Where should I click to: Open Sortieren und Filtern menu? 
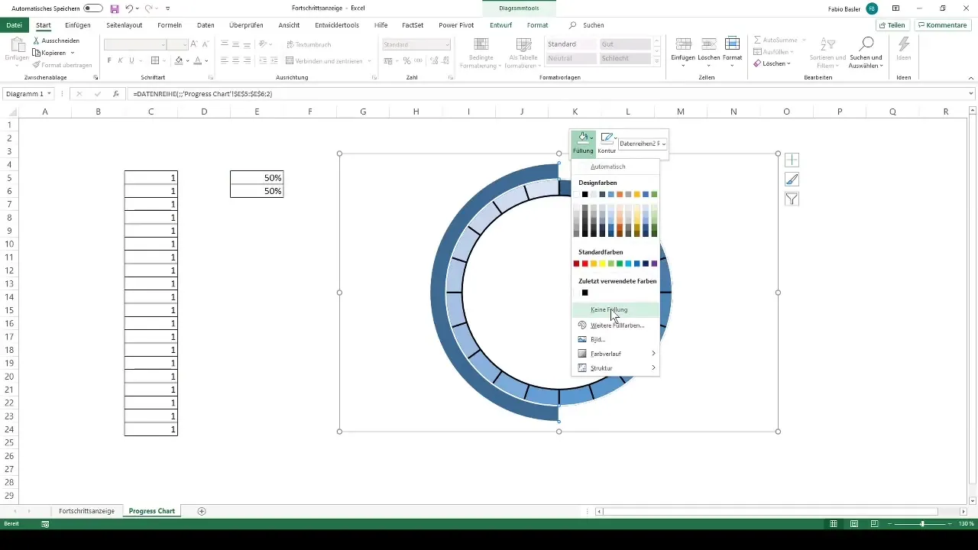[828, 53]
